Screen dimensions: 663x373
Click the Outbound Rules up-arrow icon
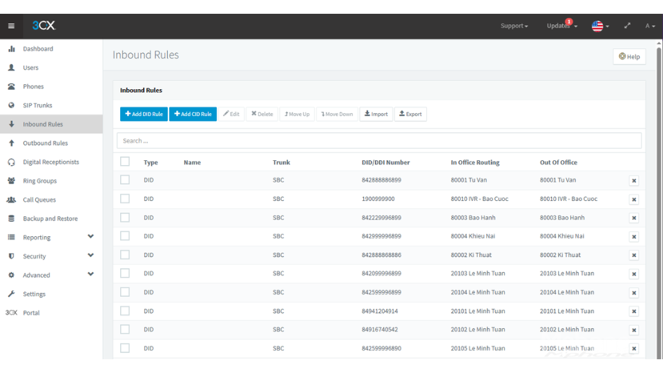[x=12, y=143]
